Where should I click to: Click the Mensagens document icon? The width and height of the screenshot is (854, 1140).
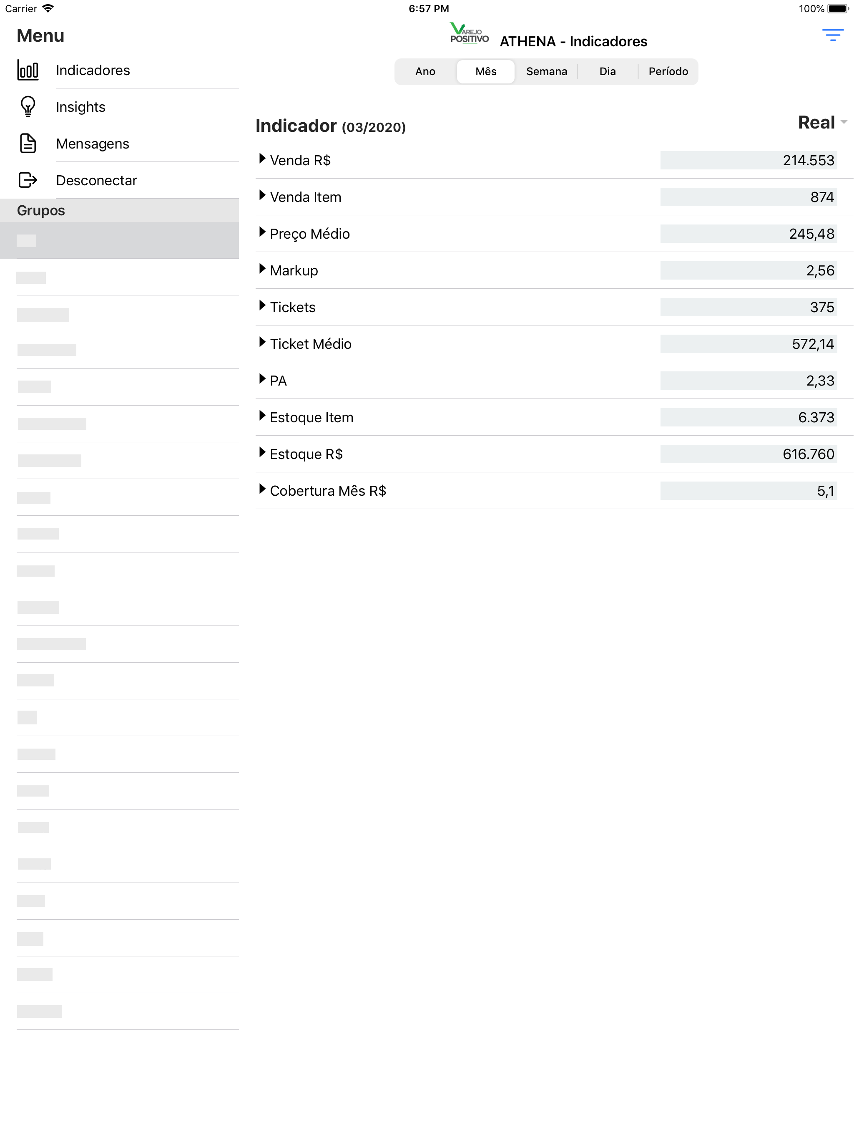28,143
